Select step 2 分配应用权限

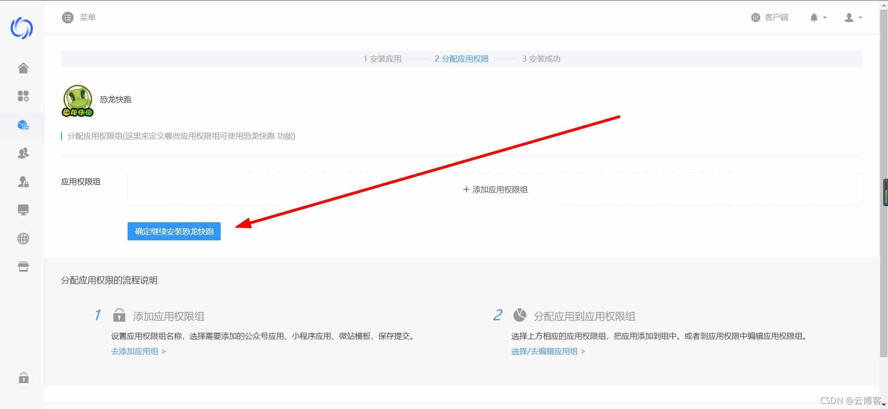point(462,59)
